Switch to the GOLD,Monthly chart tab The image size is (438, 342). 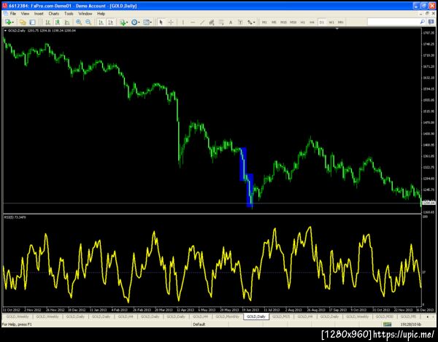pos(227,316)
